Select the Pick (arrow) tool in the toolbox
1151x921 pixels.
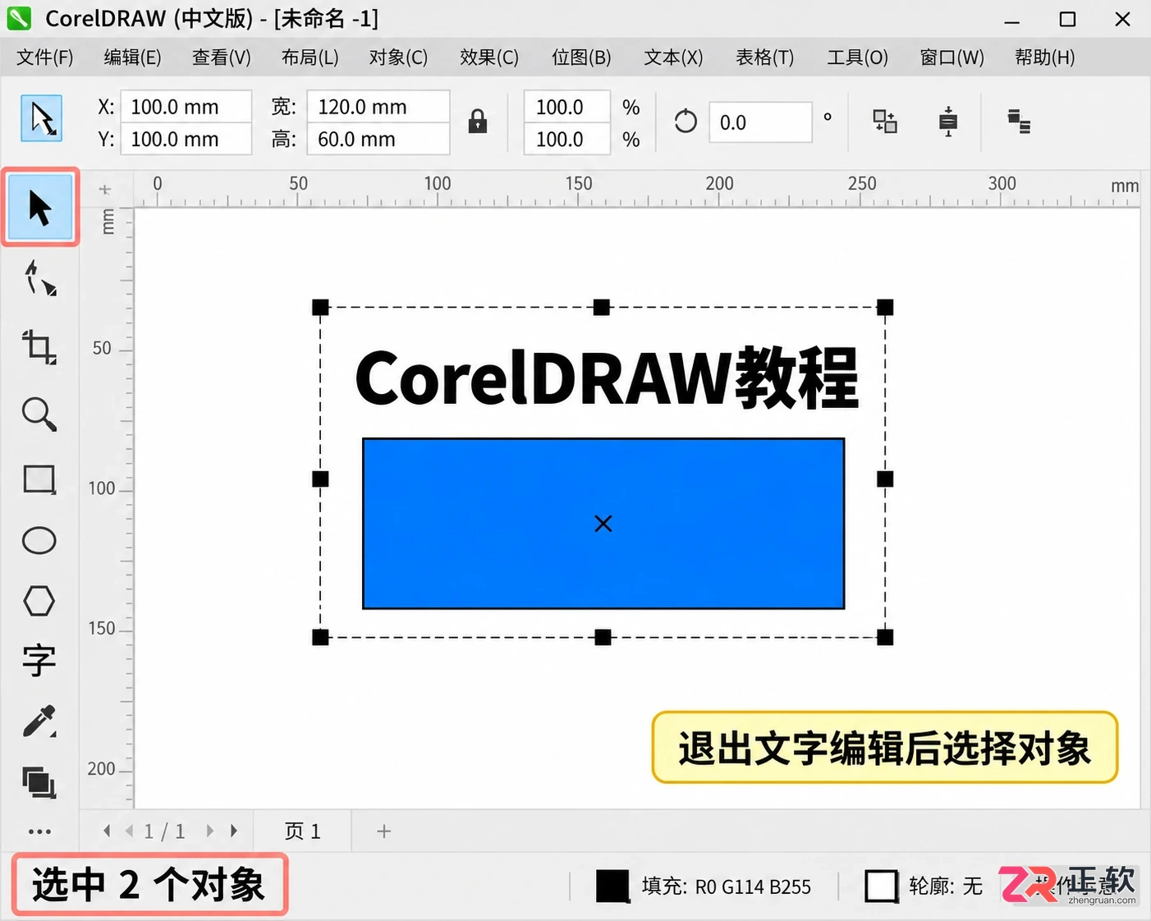[x=40, y=207]
